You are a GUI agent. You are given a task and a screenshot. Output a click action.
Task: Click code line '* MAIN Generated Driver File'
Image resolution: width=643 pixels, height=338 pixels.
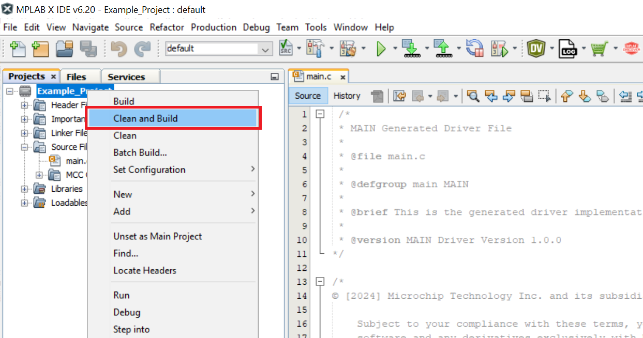coord(425,128)
